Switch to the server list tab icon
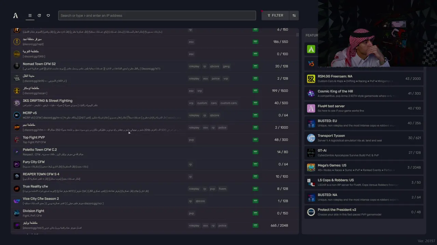 click(30, 15)
